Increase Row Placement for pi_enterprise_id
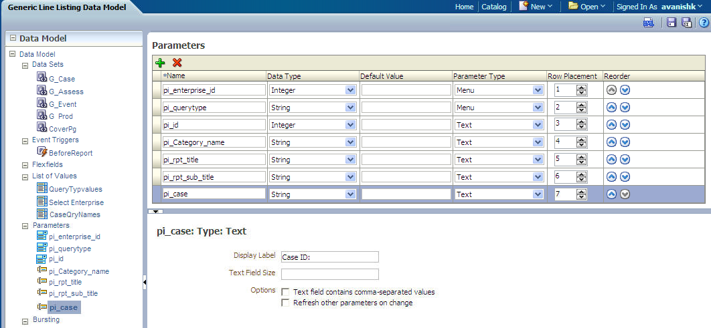 click(581, 88)
